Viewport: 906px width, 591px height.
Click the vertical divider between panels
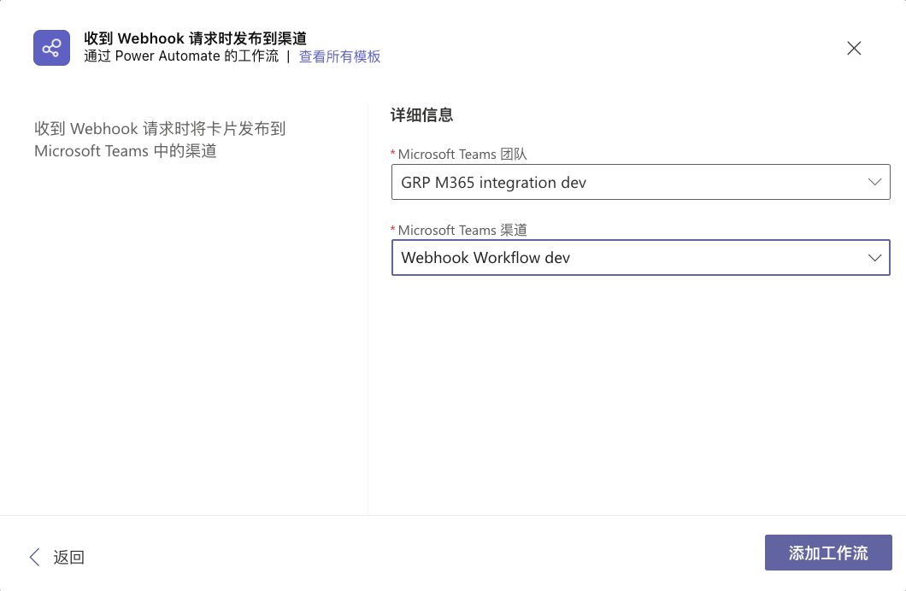click(368, 309)
